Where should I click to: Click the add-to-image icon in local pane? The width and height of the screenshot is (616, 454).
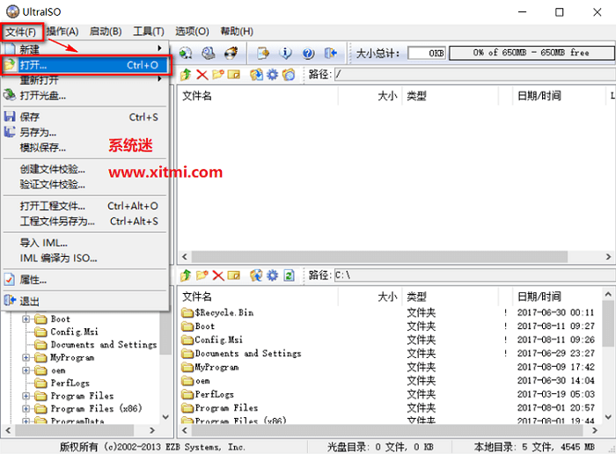point(256,275)
